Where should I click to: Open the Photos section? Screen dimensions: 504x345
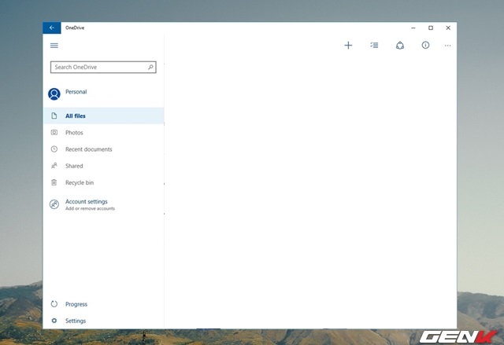74,133
